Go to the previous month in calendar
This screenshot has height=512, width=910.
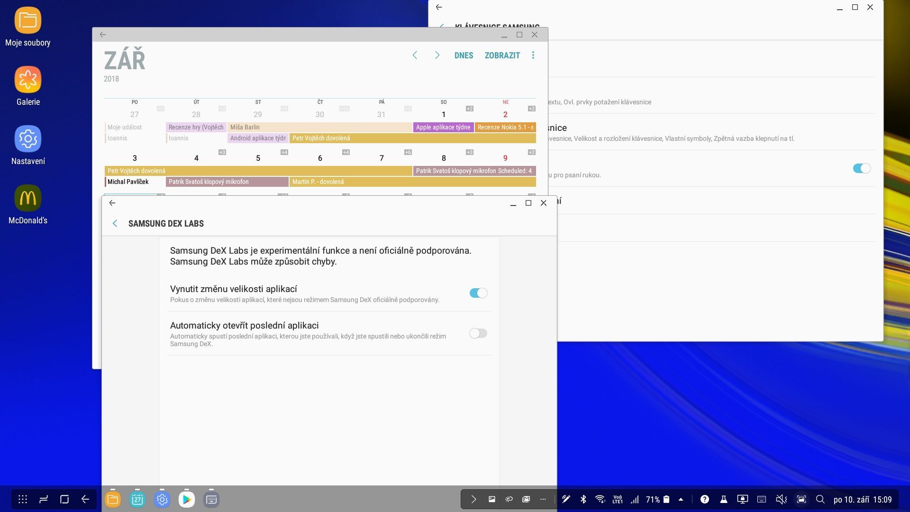coord(415,55)
